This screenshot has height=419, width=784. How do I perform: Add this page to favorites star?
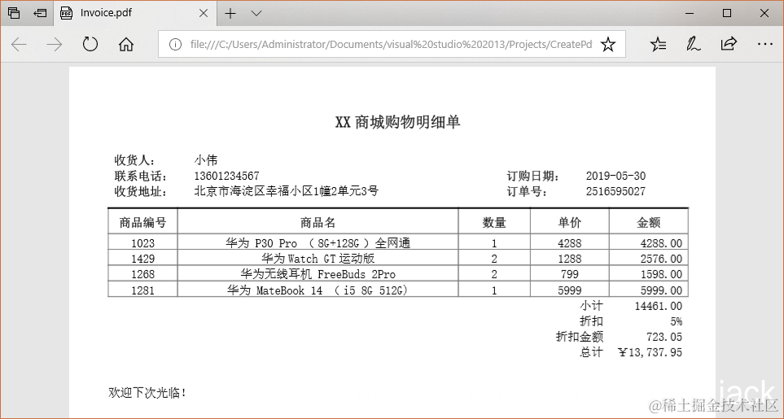607,45
